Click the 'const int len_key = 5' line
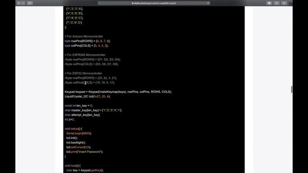This screenshot has width=308, height=173. click(x=78, y=106)
